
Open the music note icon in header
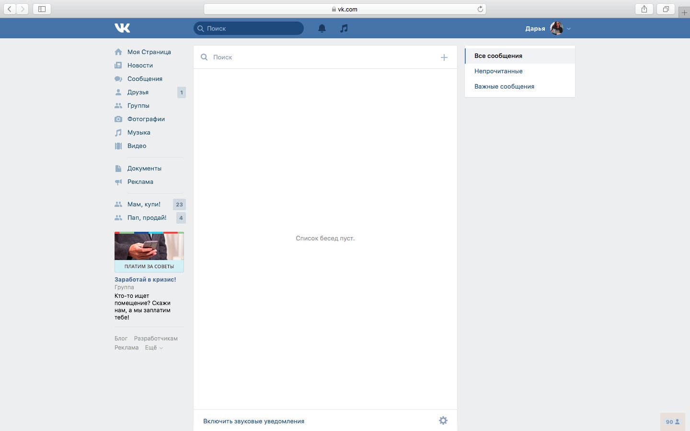click(x=344, y=28)
